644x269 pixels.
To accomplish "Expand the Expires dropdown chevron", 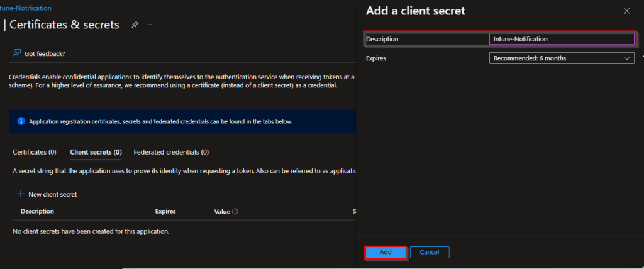I will point(626,58).
